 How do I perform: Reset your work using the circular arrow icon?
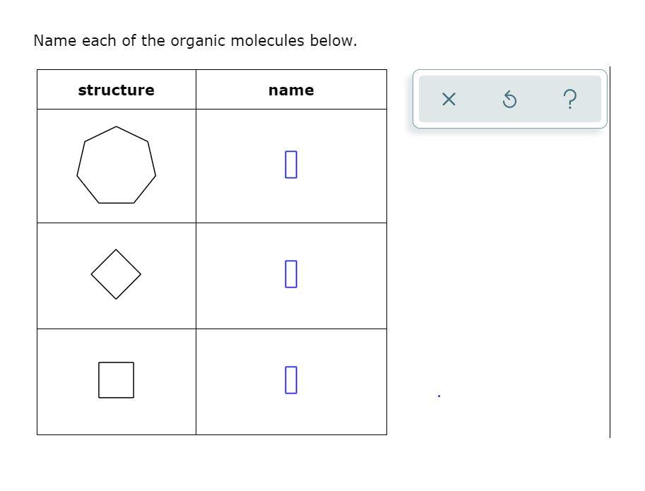(509, 100)
